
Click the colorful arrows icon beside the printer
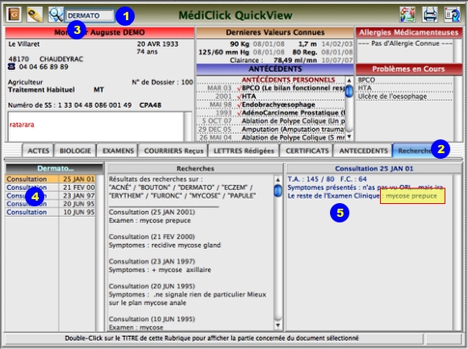pos(407,15)
